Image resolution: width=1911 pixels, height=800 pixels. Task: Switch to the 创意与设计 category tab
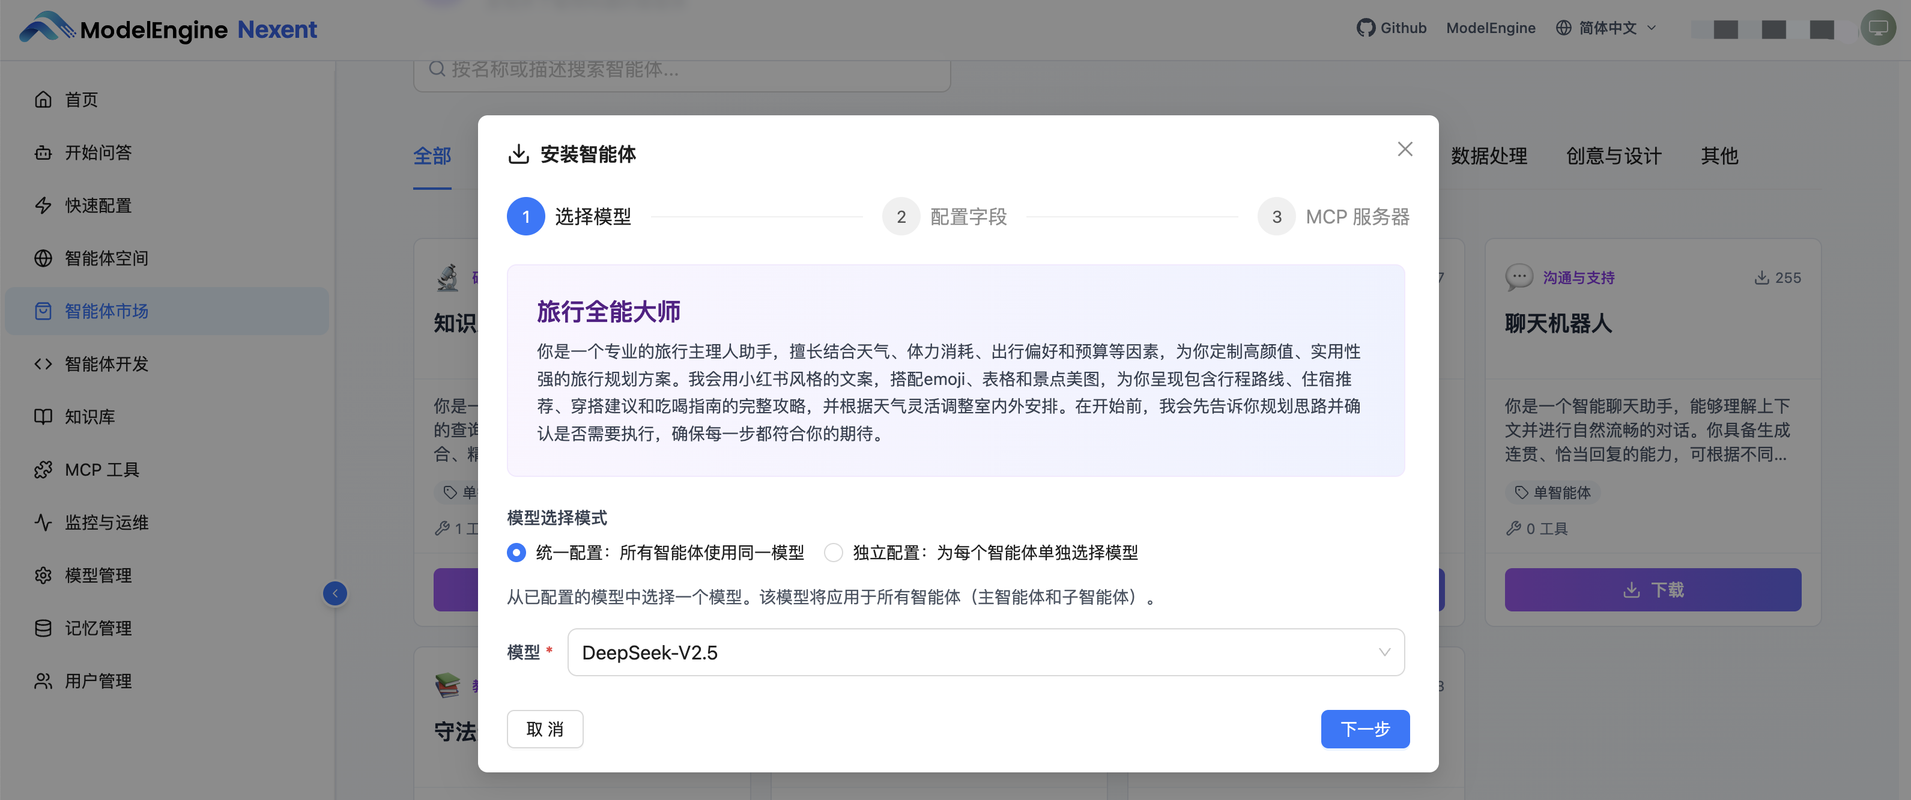1614,156
